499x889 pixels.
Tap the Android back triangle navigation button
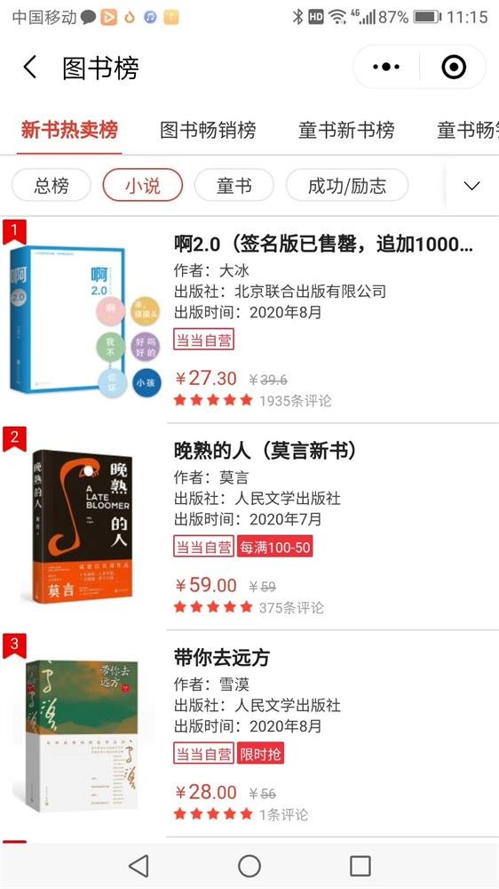(139, 866)
